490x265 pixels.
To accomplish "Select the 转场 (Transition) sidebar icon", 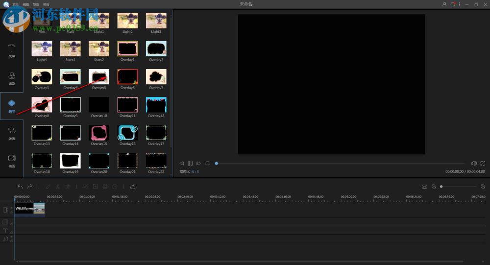I will point(11,132).
